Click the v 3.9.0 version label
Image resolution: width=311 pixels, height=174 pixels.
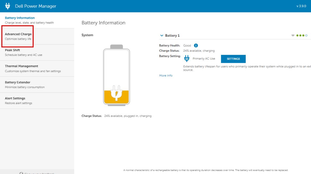[301, 6]
